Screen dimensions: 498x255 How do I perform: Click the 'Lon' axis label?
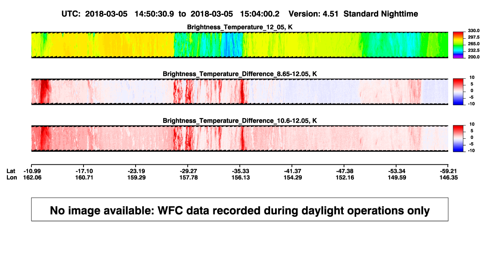pyautogui.click(x=11, y=177)
